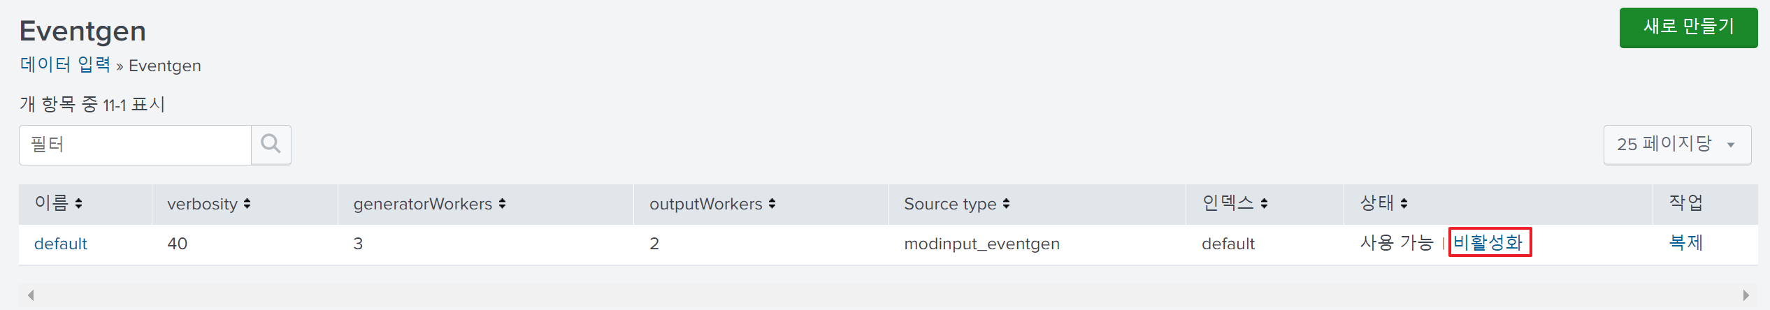Sort by outputWorkers column arrows

(772, 204)
